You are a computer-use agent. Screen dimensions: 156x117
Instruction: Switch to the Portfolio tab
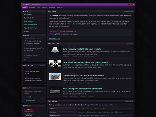click(x=32, y=8)
